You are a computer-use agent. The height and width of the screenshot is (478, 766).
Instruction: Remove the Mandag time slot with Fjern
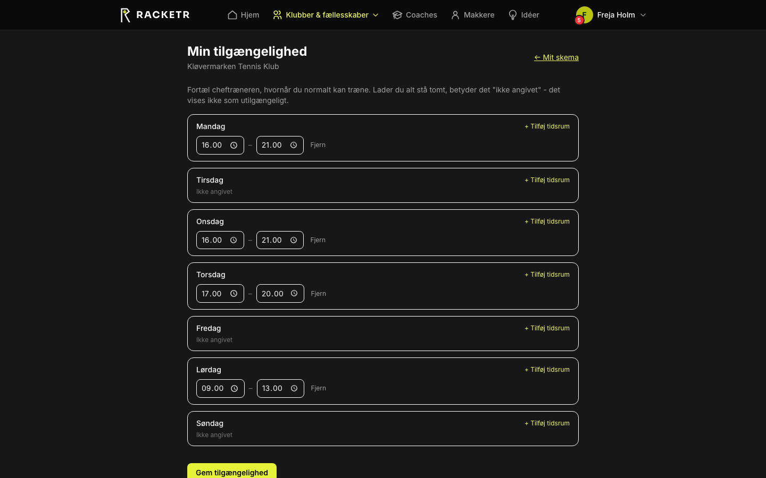point(318,145)
